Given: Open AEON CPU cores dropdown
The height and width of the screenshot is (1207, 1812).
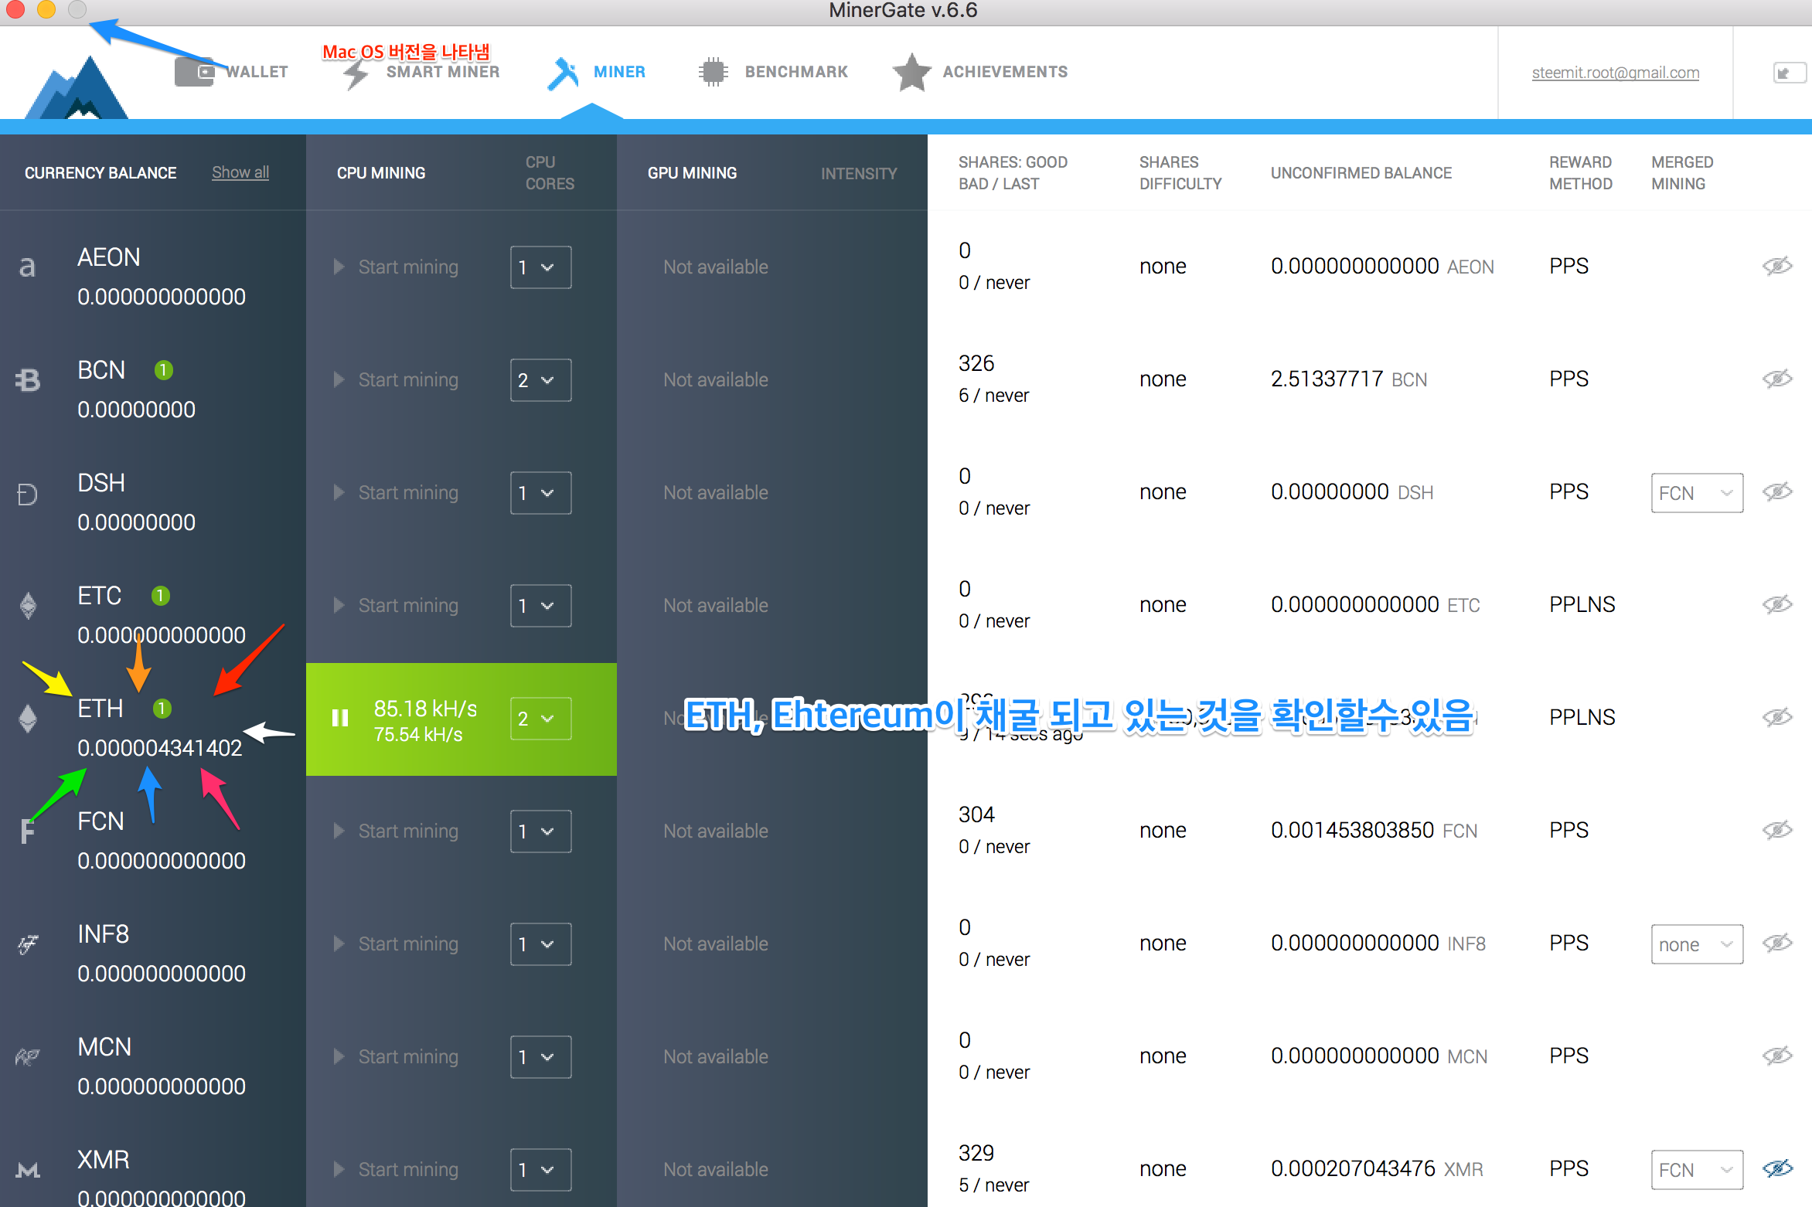Looking at the screenshot, I should pyautogui.click(x=540, y=267).
